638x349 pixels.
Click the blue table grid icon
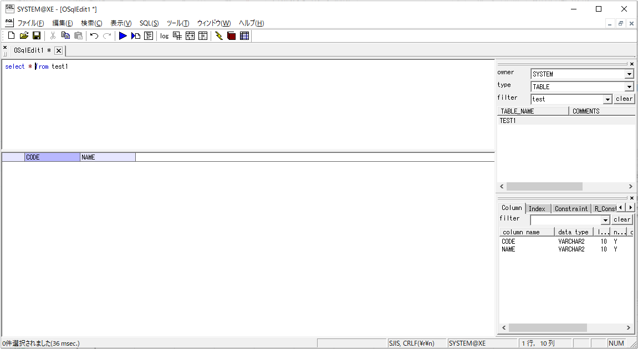point(244,36)
